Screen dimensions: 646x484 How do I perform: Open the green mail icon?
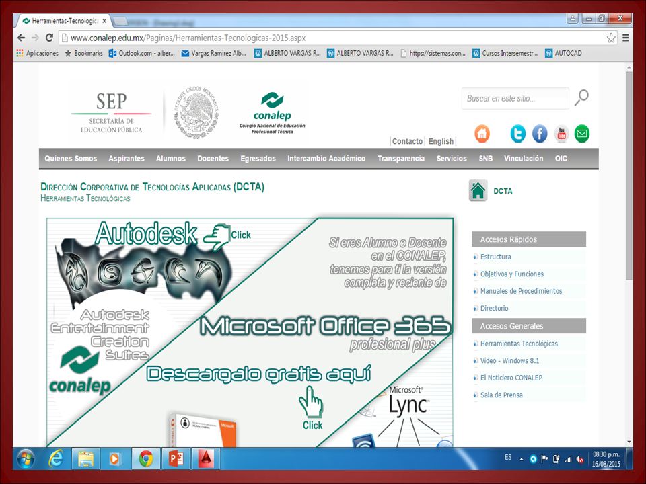[582, 134]
